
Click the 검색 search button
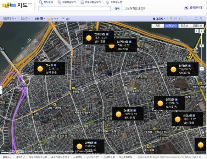tap(117, 8)
